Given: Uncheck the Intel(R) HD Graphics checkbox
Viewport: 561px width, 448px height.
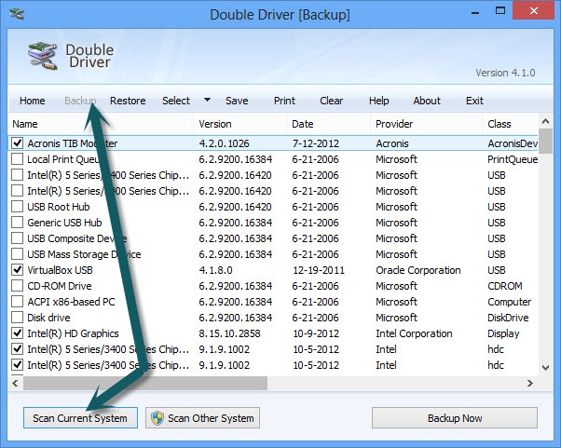Looking at the screenshot, I should 17,333.
